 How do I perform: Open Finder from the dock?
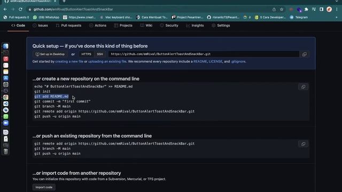[x=6, y=46]
